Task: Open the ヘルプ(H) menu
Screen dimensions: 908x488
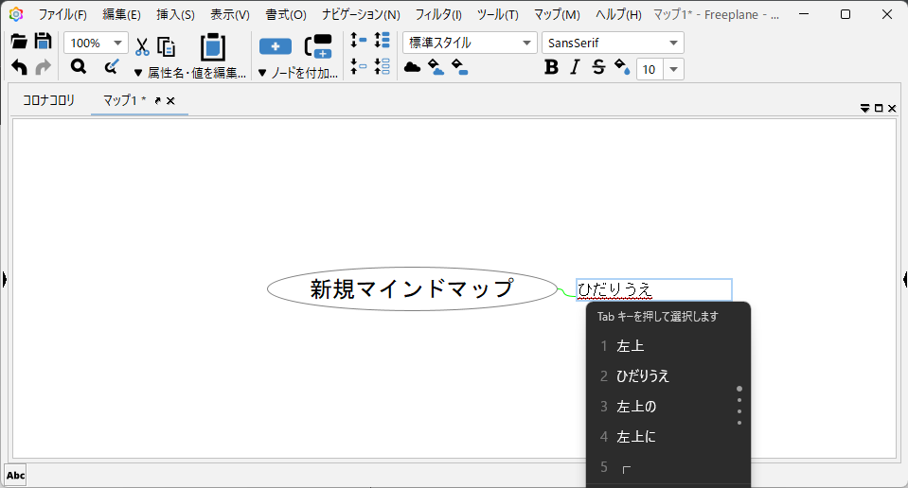Action: tap(618, 14)
